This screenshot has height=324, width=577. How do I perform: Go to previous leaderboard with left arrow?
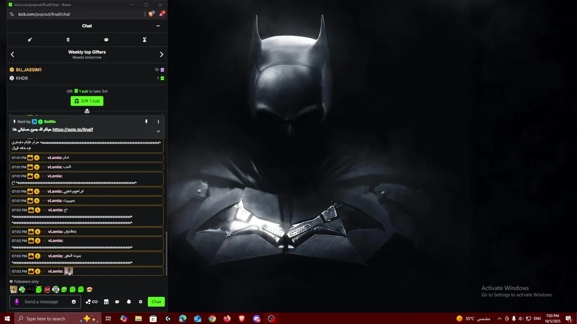click(13, 54)
